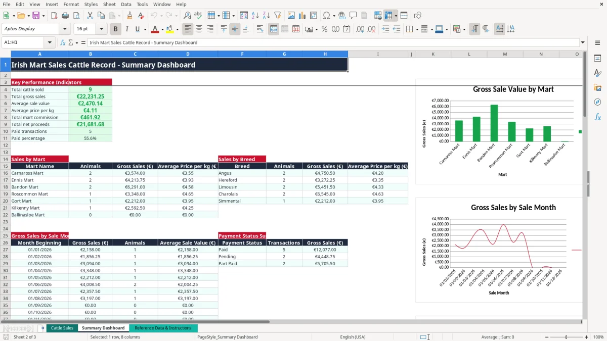Click the Formula equals button
This screenshot has height=341, width=607.
83,42
